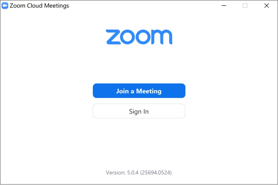This screenshot has width=278, height=185.
Task: Click the Join a Meeting button
Action: pos(139,91)
